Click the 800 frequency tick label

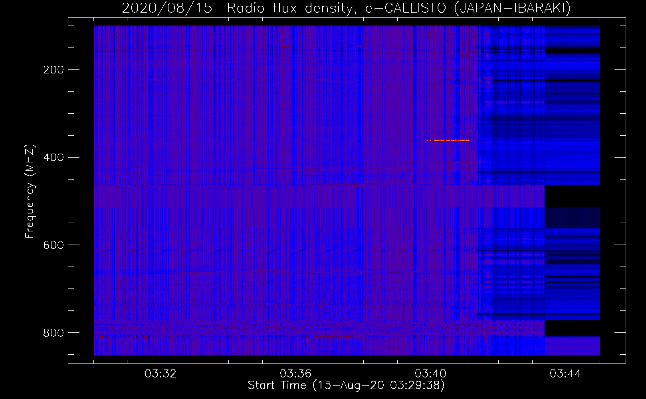(x=54, y=333)
